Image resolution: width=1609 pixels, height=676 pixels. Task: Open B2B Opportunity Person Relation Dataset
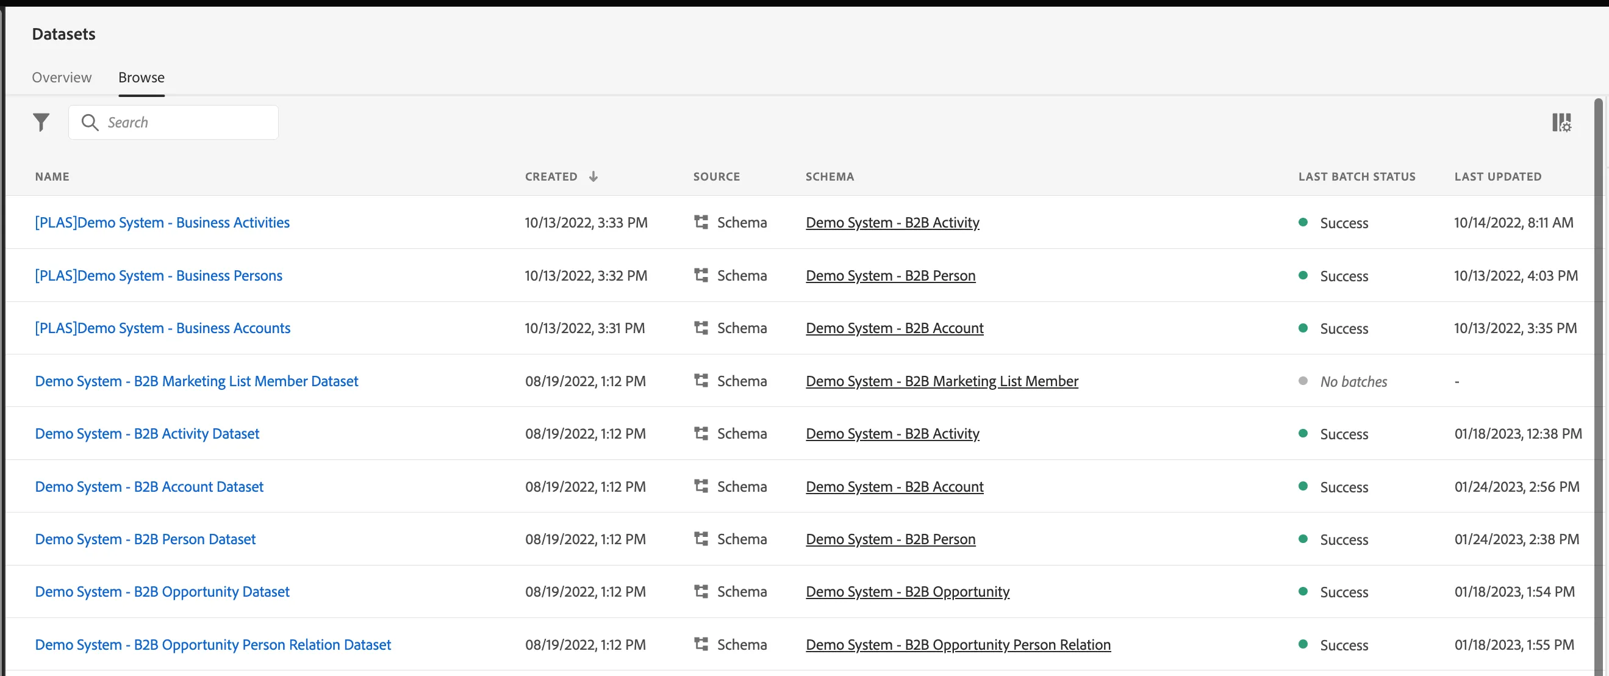point(213,645)
